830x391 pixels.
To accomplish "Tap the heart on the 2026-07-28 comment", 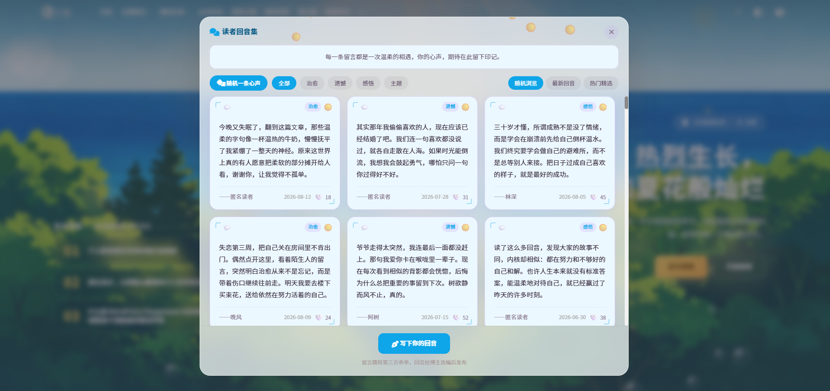I will point(456,197).
